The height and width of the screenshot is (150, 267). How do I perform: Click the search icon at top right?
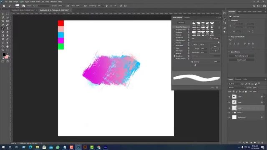tap(254, 6)
